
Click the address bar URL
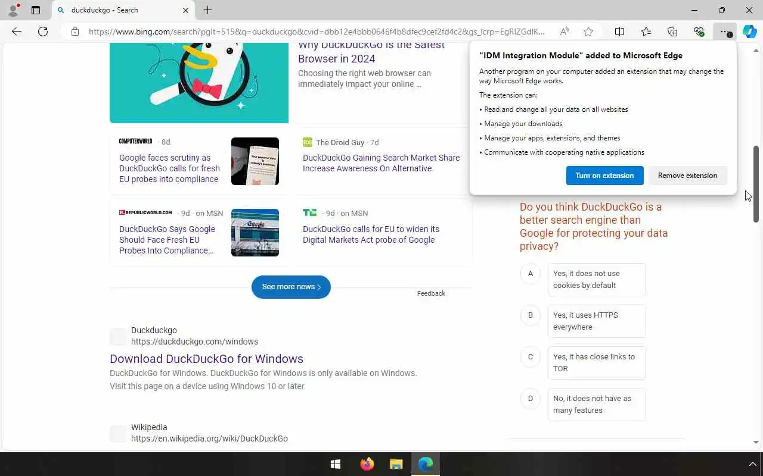tap(317, 32)
